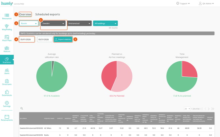Click the INFO statistics notice bar
The image size is (220, 137).
pos(117,33)
